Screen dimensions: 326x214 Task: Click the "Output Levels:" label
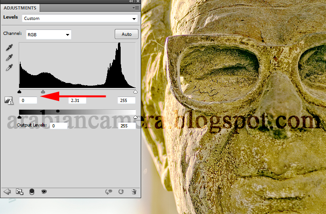click(x=31, y=125)
